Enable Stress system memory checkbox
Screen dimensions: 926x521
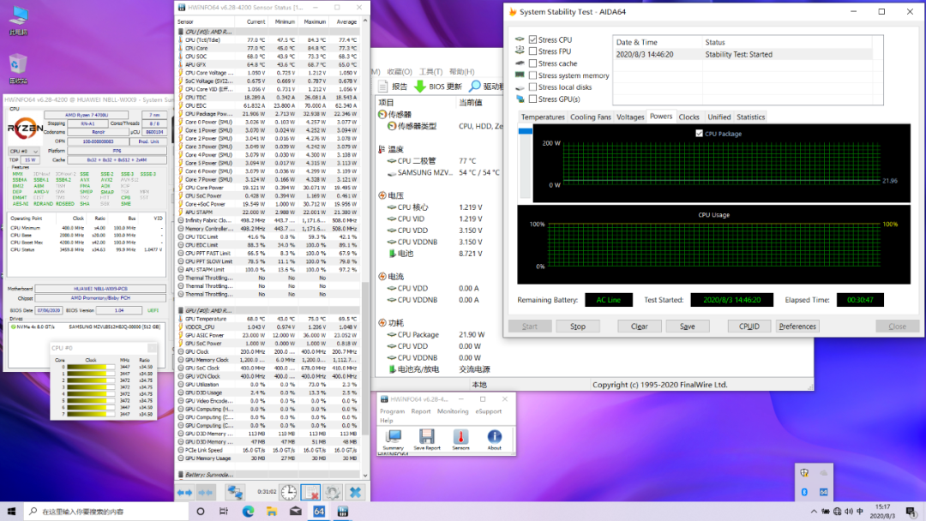(533, 75)
